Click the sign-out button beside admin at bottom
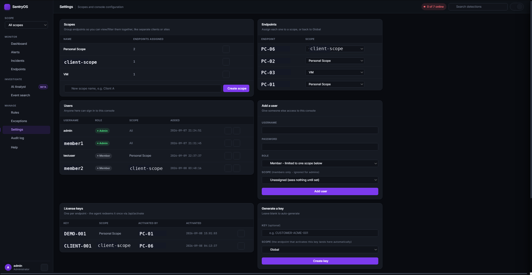Image resolution: width=532 pixels, height=275 pixels. [x=44, y=267]
